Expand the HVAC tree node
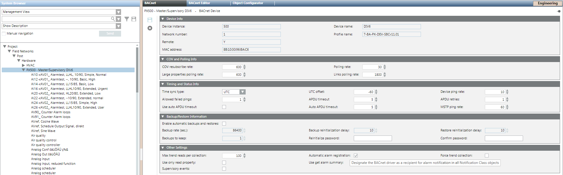 (24, 65)
